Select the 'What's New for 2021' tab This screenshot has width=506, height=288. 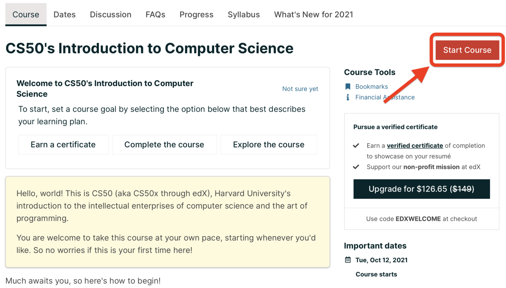click(313, 14)
